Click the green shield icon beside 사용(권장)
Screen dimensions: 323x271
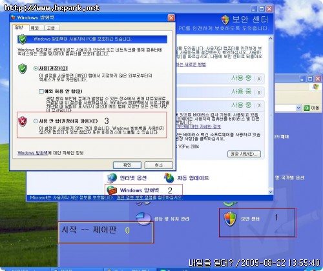coord(23,68)
